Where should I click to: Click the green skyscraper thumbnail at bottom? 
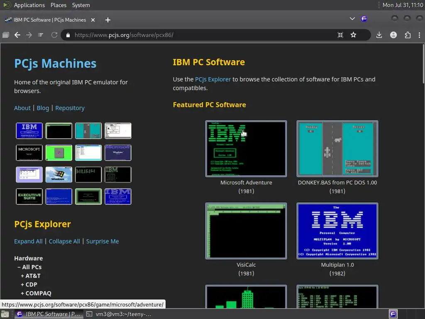click(246, 297)
